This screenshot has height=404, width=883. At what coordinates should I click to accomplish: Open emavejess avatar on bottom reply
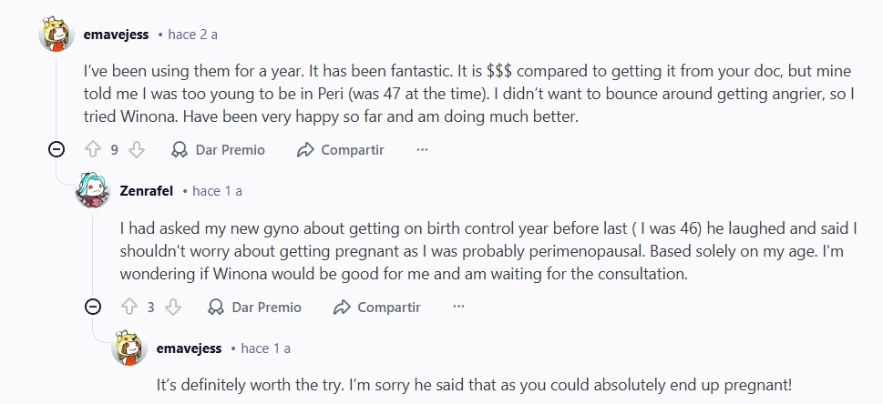tap(129, 348)
